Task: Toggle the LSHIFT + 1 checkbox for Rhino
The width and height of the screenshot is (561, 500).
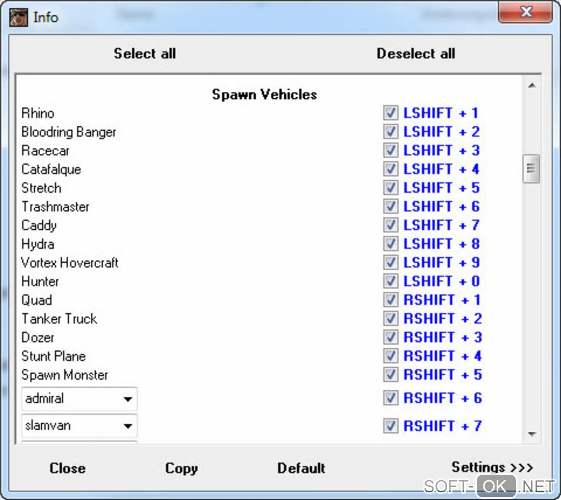Action: click(391, 113)
